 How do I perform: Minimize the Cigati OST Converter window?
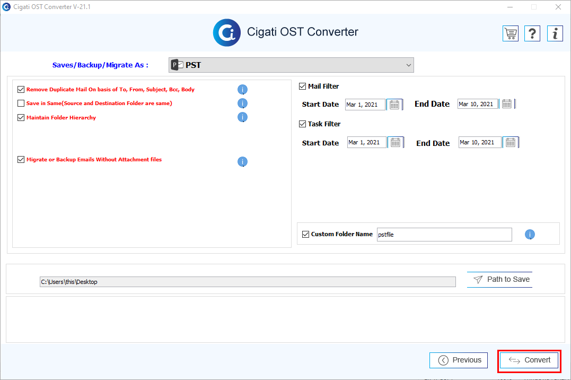click(510, 7)
